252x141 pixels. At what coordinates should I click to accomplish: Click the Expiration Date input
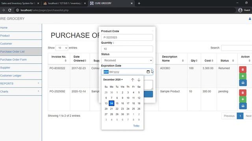(127, 72)
